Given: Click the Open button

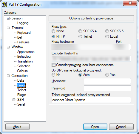Looking at the screenshot, I should click(95, 127).
